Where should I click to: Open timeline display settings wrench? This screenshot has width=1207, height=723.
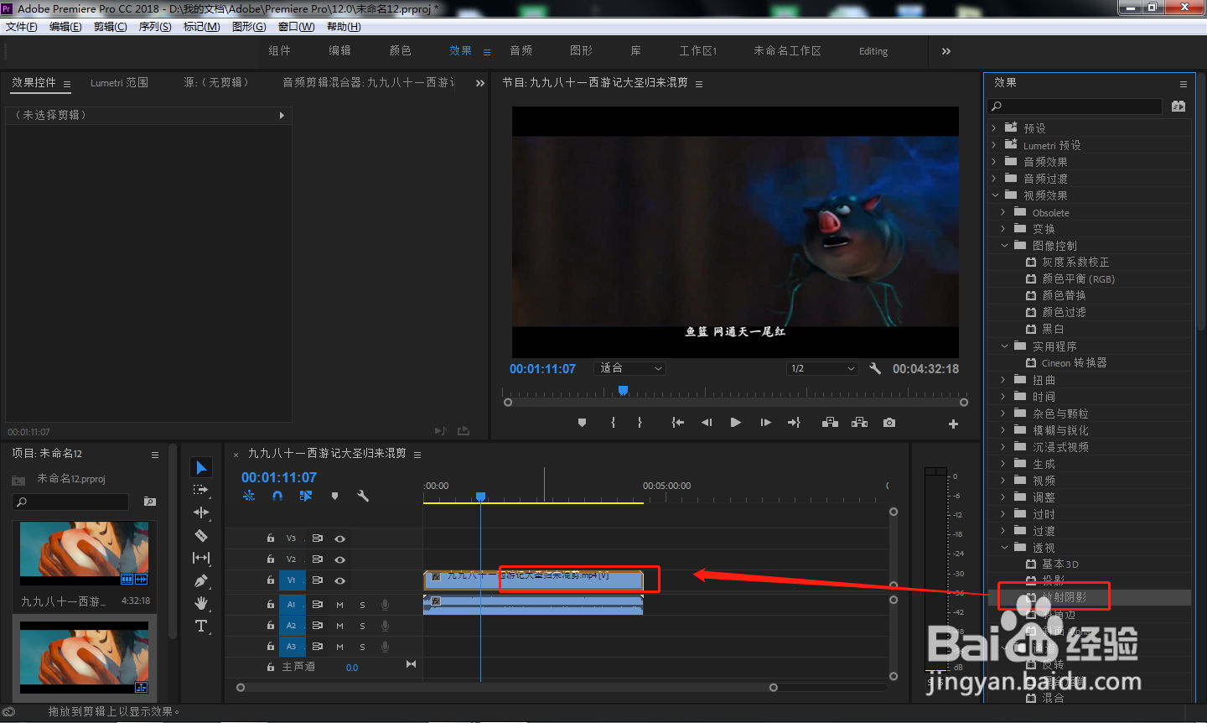tap(363, 496)
